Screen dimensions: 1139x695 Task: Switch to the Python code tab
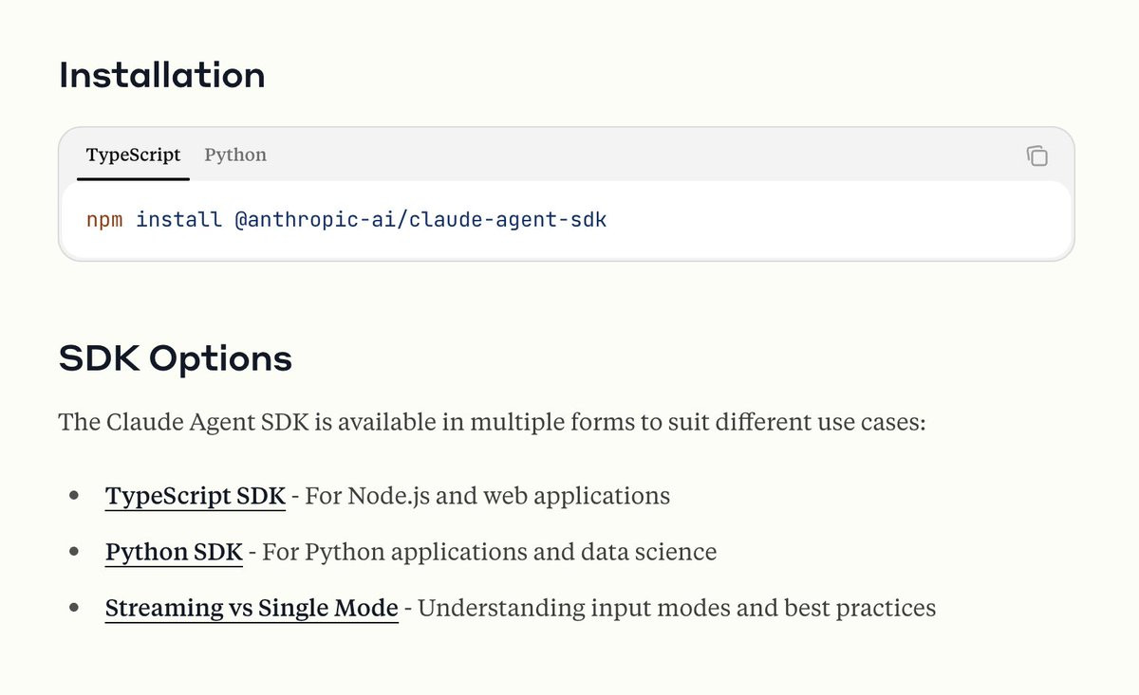click(x=235, y=155)
